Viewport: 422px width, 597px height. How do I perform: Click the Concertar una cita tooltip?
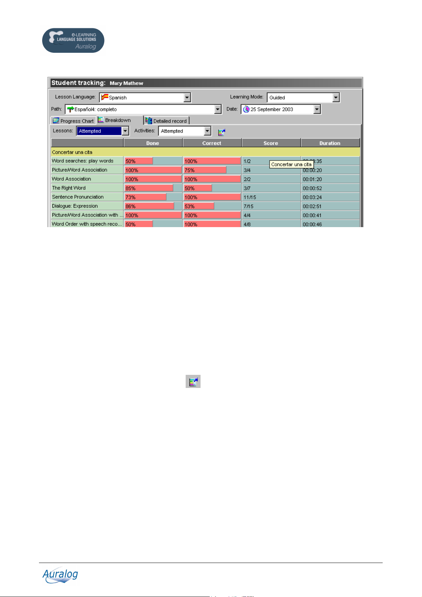291,164
